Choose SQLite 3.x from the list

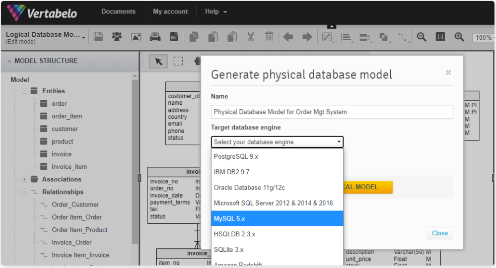[277, 249]
